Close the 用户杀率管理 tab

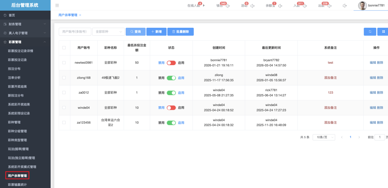[x=80, y=15]
